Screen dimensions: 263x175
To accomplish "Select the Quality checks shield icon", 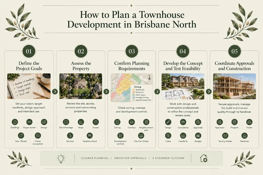I will (x=225, y=135).
